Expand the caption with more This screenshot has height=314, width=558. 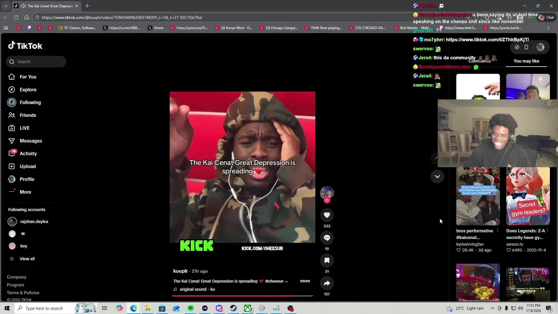click(305, 281)
